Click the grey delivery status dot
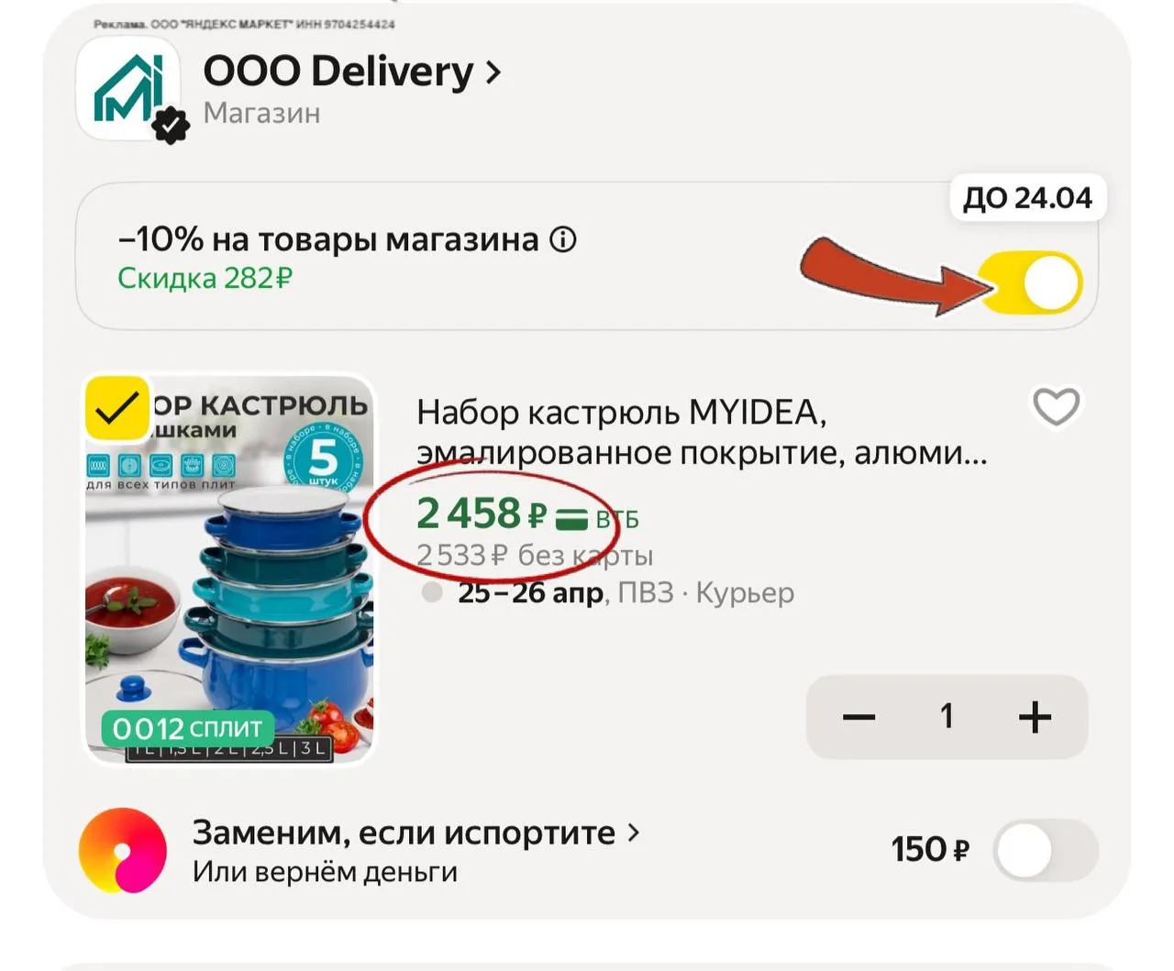Screen dimensions: 1174x971 pos(432,592)
